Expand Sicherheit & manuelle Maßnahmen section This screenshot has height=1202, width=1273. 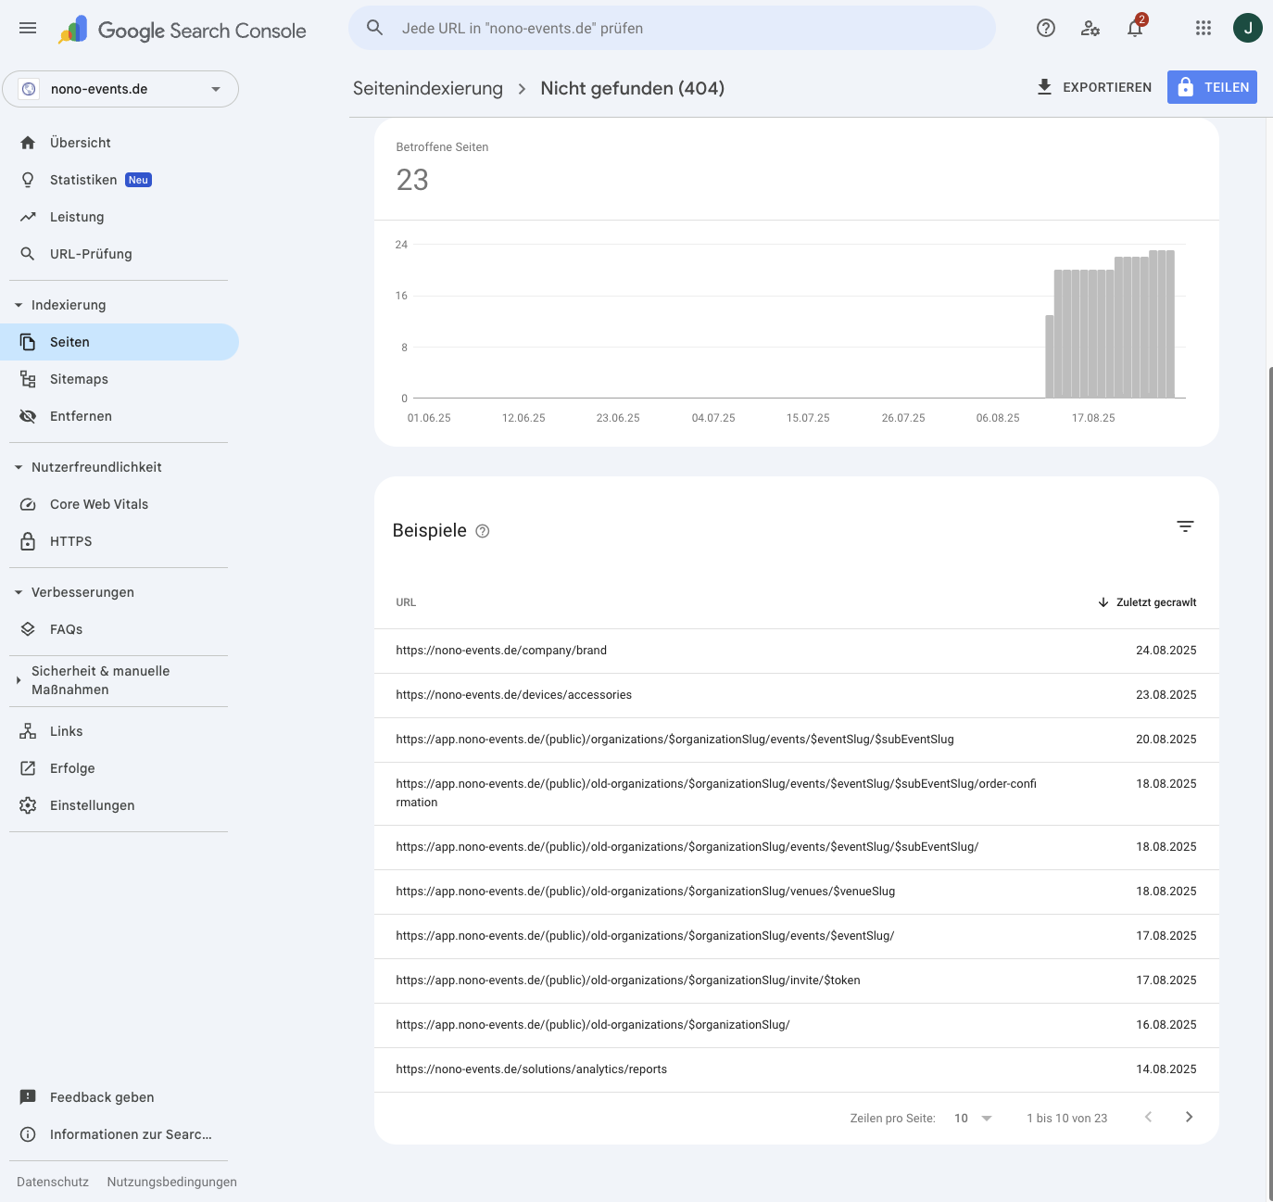[19, 680]
